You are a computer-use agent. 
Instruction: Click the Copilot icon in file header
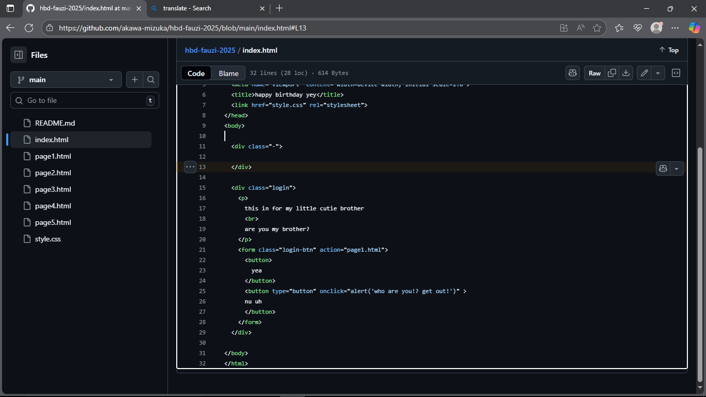tap(573, 73)
